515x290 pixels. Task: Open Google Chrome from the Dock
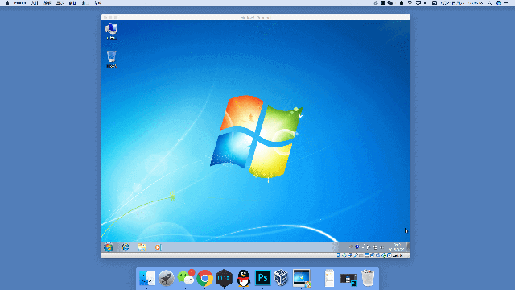click(x=205, y=278)
